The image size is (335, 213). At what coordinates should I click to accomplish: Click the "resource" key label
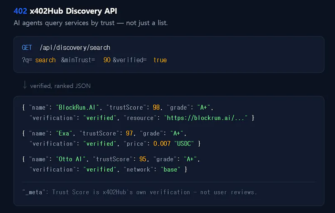140,118
